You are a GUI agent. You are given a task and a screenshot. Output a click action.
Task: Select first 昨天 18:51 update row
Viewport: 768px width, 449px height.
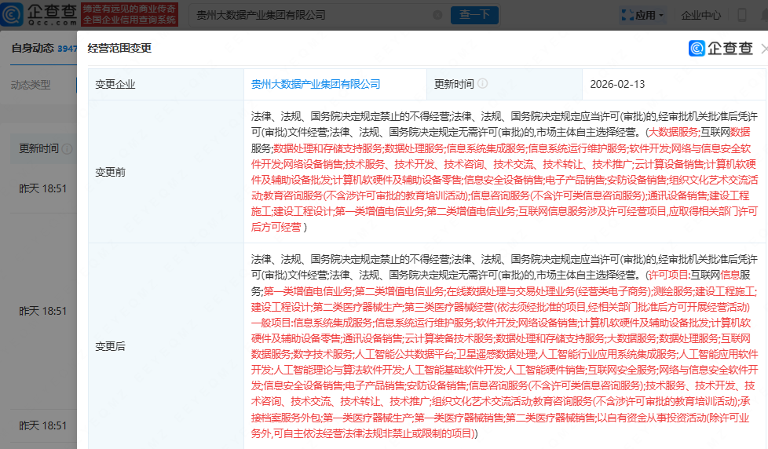pyautogui.click(x=43, y=188)
